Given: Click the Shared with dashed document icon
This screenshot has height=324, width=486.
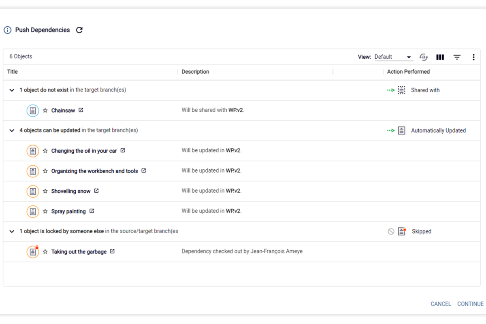Looking at the screenshot, I should [401, 90].
